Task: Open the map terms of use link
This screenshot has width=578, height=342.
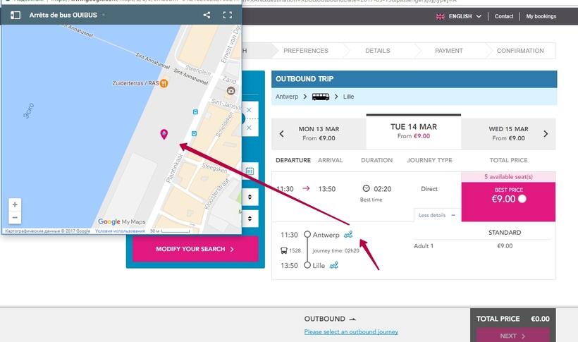Action: [120, 231]
